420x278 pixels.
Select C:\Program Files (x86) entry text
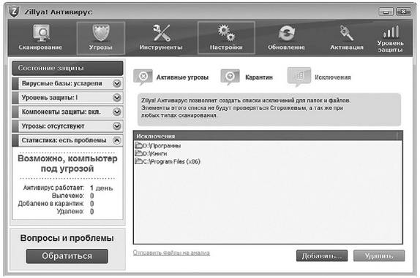click(171, 161)
